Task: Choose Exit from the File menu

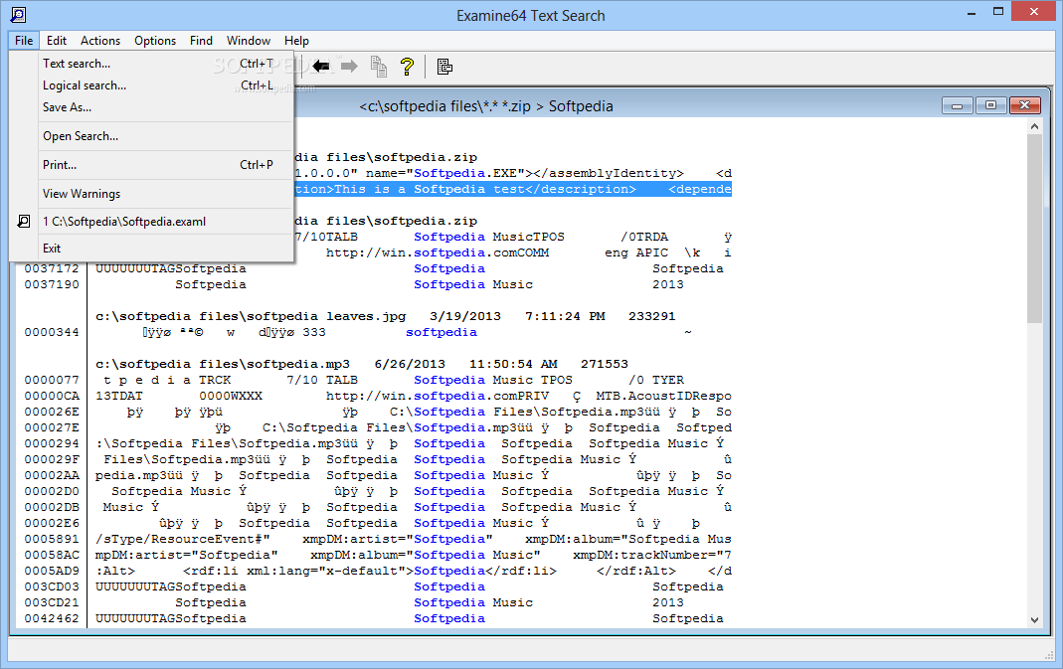Action: pyautogui.click(x=152, y=249)
